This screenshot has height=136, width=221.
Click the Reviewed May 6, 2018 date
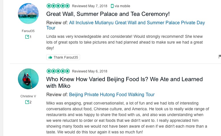[x=89, y=71]
